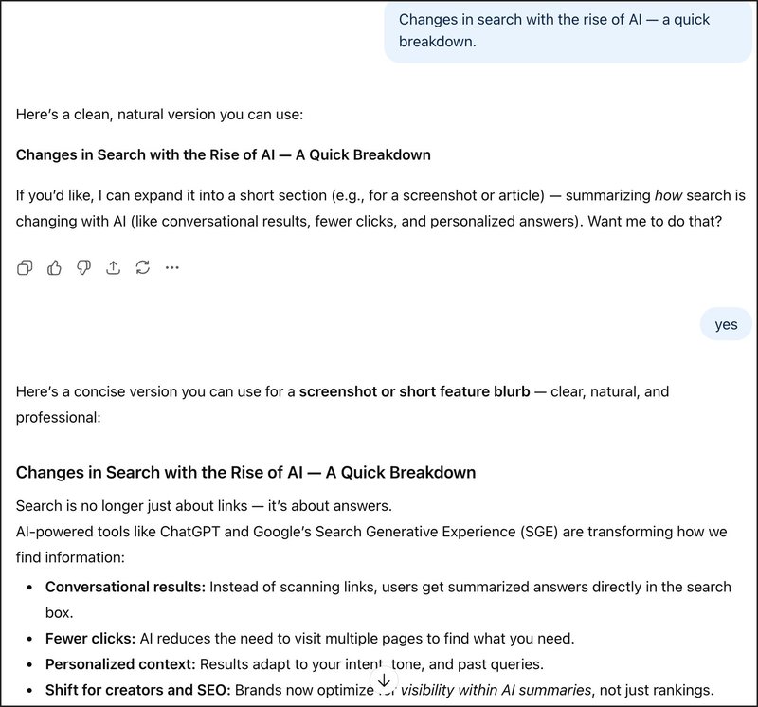Screen dimensions: 758x707
Task: Copy the first assistant response
Action: point(25,267)
